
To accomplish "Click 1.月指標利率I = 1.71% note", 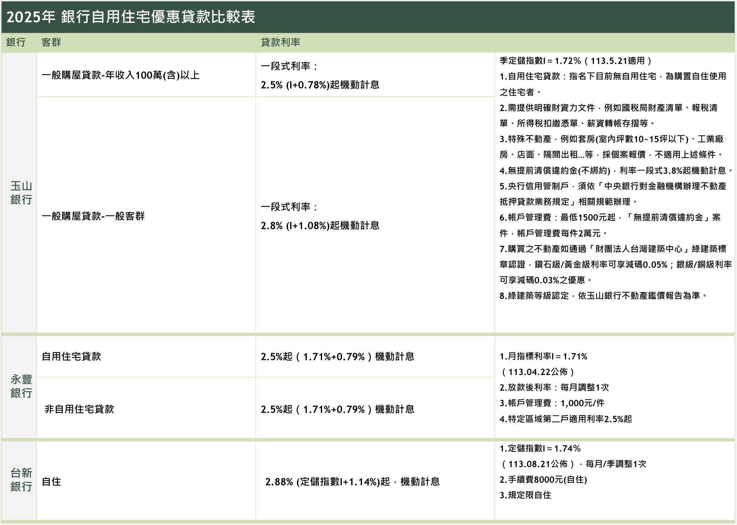I will 543,356.
